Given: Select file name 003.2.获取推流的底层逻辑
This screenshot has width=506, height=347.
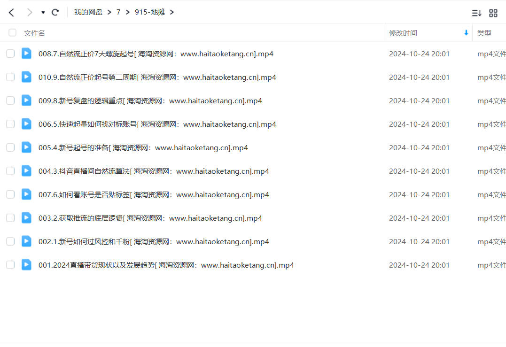Looking at the screenshot, I should tap(150, 218).
